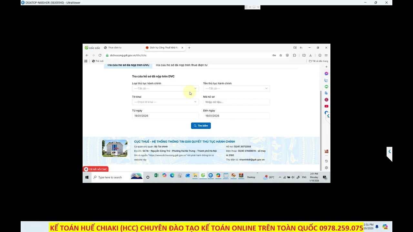Image resolution: width=413 pixels, height=232 pixels.
Task: Expand the Desktop toolbar chevron on taskbar
Action: click(257, 173)
